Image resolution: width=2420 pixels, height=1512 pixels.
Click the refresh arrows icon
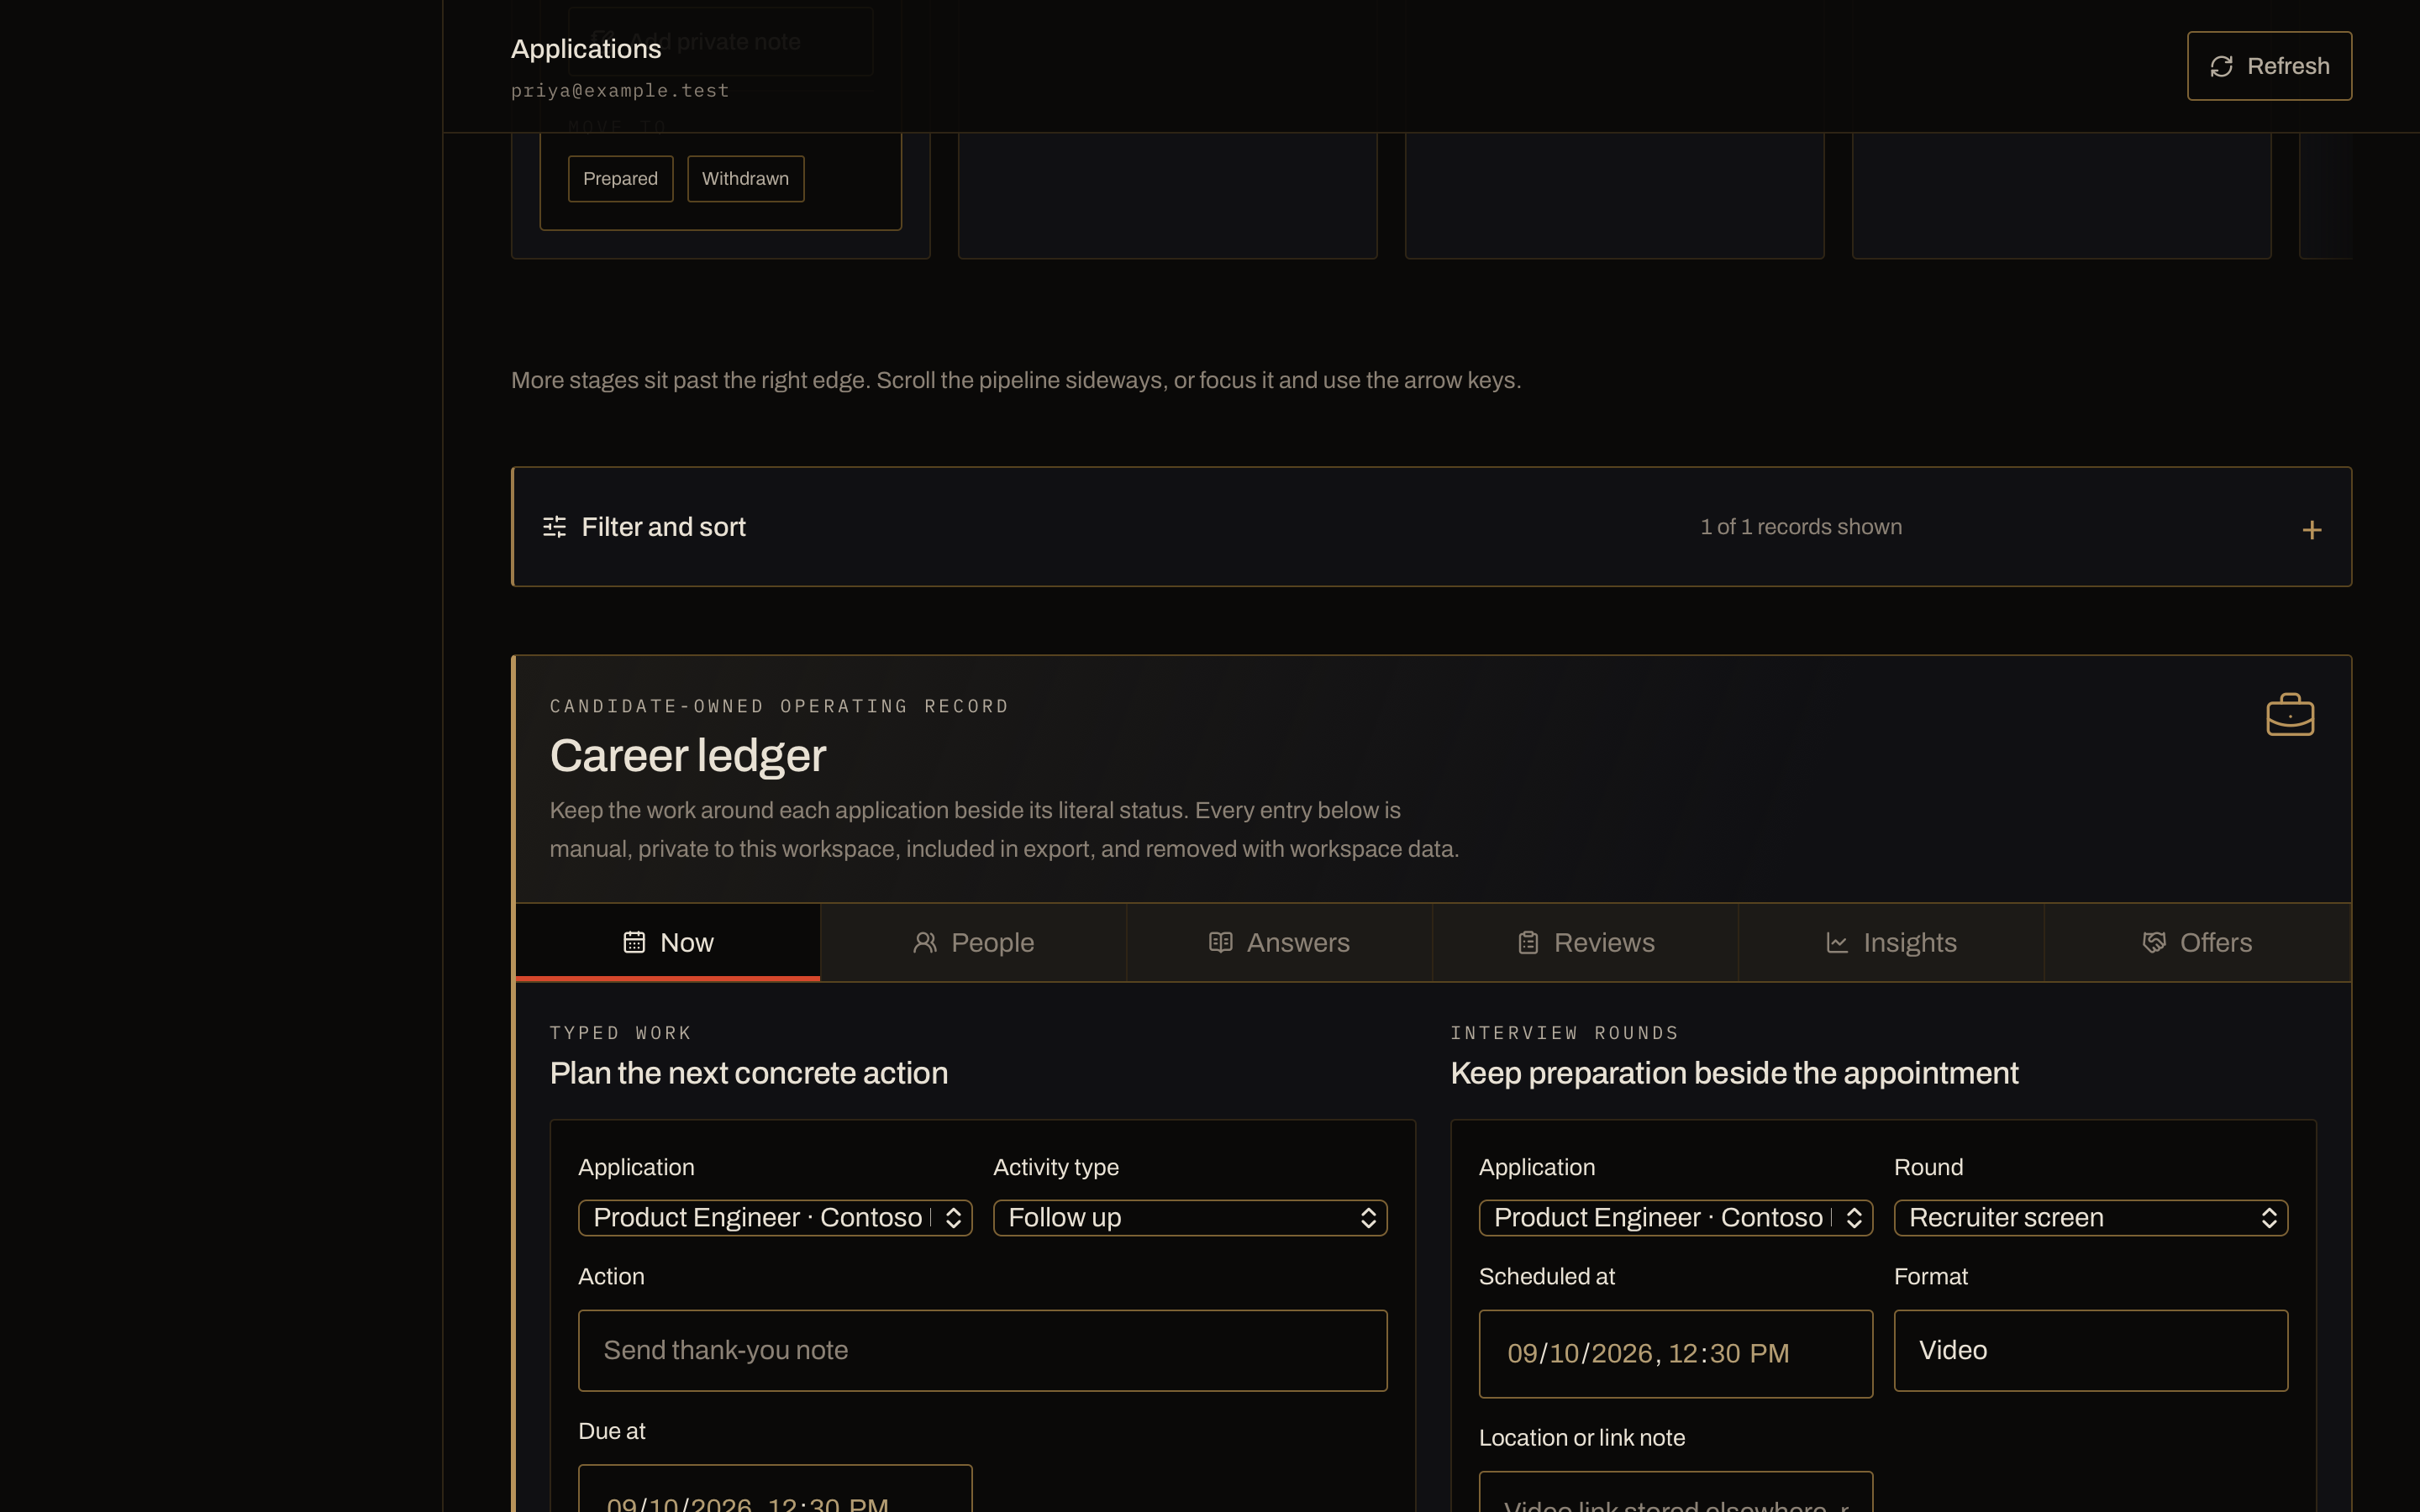pyautogui.click(x=2221, y=66)
